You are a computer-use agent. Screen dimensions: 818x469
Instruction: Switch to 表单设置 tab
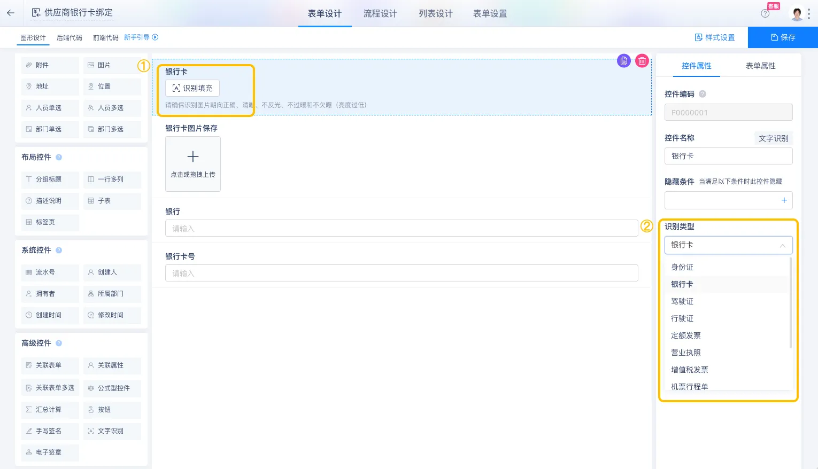(490, 13)
